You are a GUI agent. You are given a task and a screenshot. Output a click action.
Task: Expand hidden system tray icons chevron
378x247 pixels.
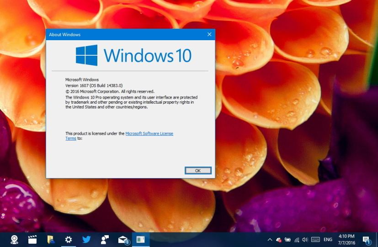[x=269, y=239]
